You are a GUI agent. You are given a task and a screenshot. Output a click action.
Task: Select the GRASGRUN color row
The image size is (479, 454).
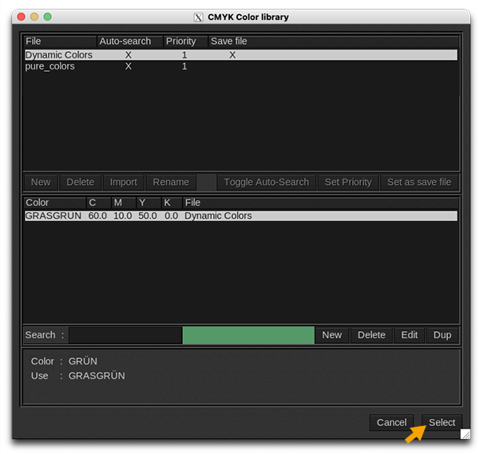point(53,215)
